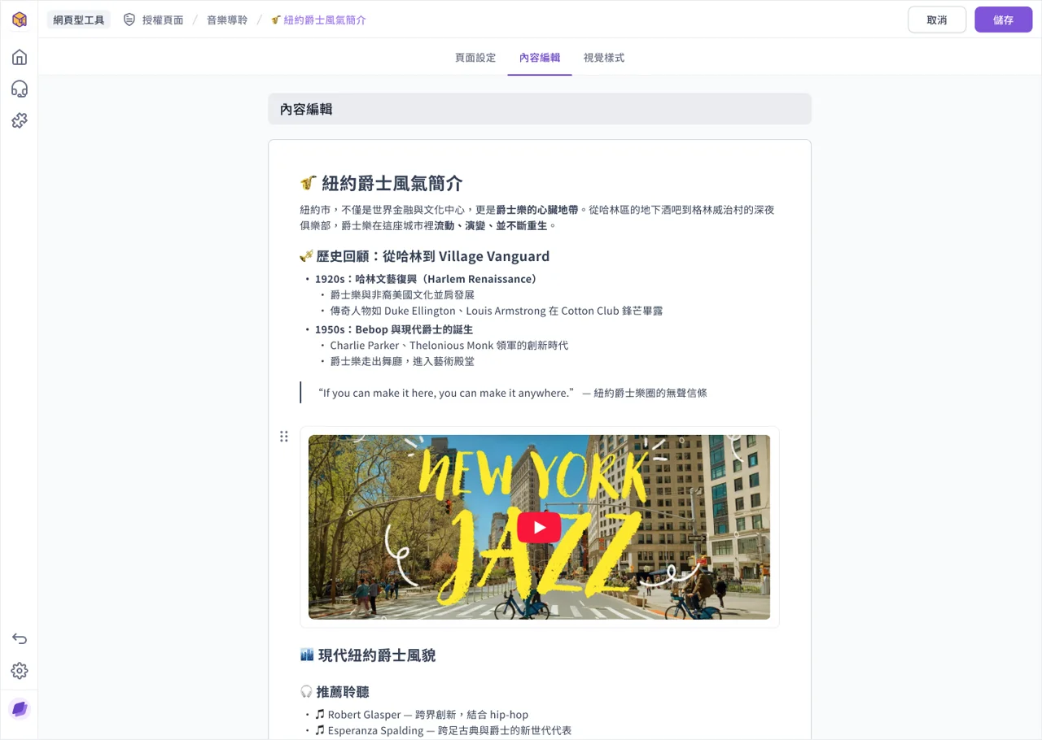The width and height of the screenshot is (1042, 740).
Task: Click the 紐約爵士風氣簡介 breadcrumb
Action: pos(319,20)
